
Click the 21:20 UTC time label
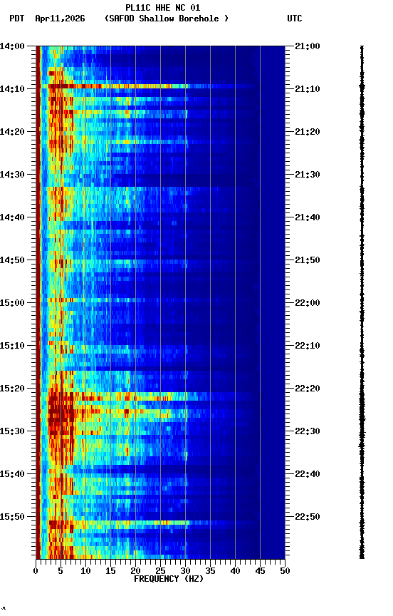tap(308, 132)
